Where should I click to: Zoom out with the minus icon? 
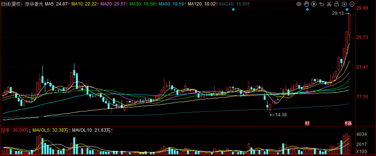[352, 4]
